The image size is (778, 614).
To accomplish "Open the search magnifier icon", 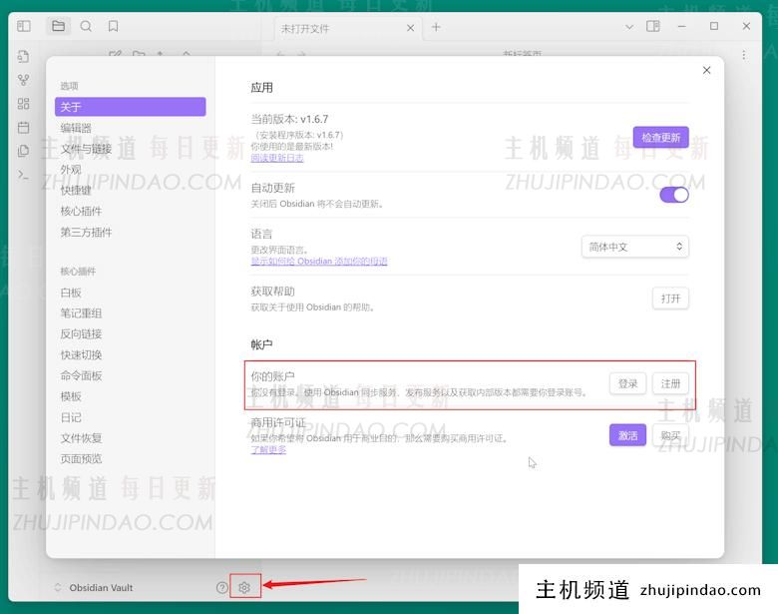I will tap(86, 26).
